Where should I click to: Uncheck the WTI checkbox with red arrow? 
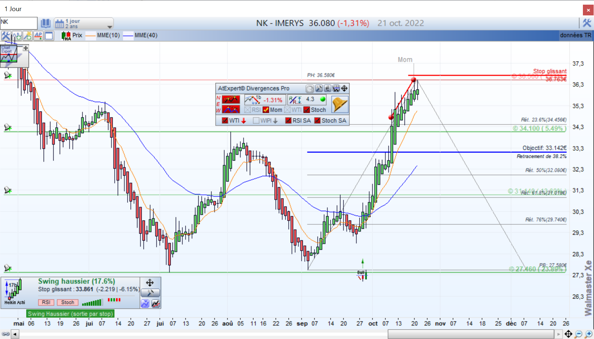point(225,121)
